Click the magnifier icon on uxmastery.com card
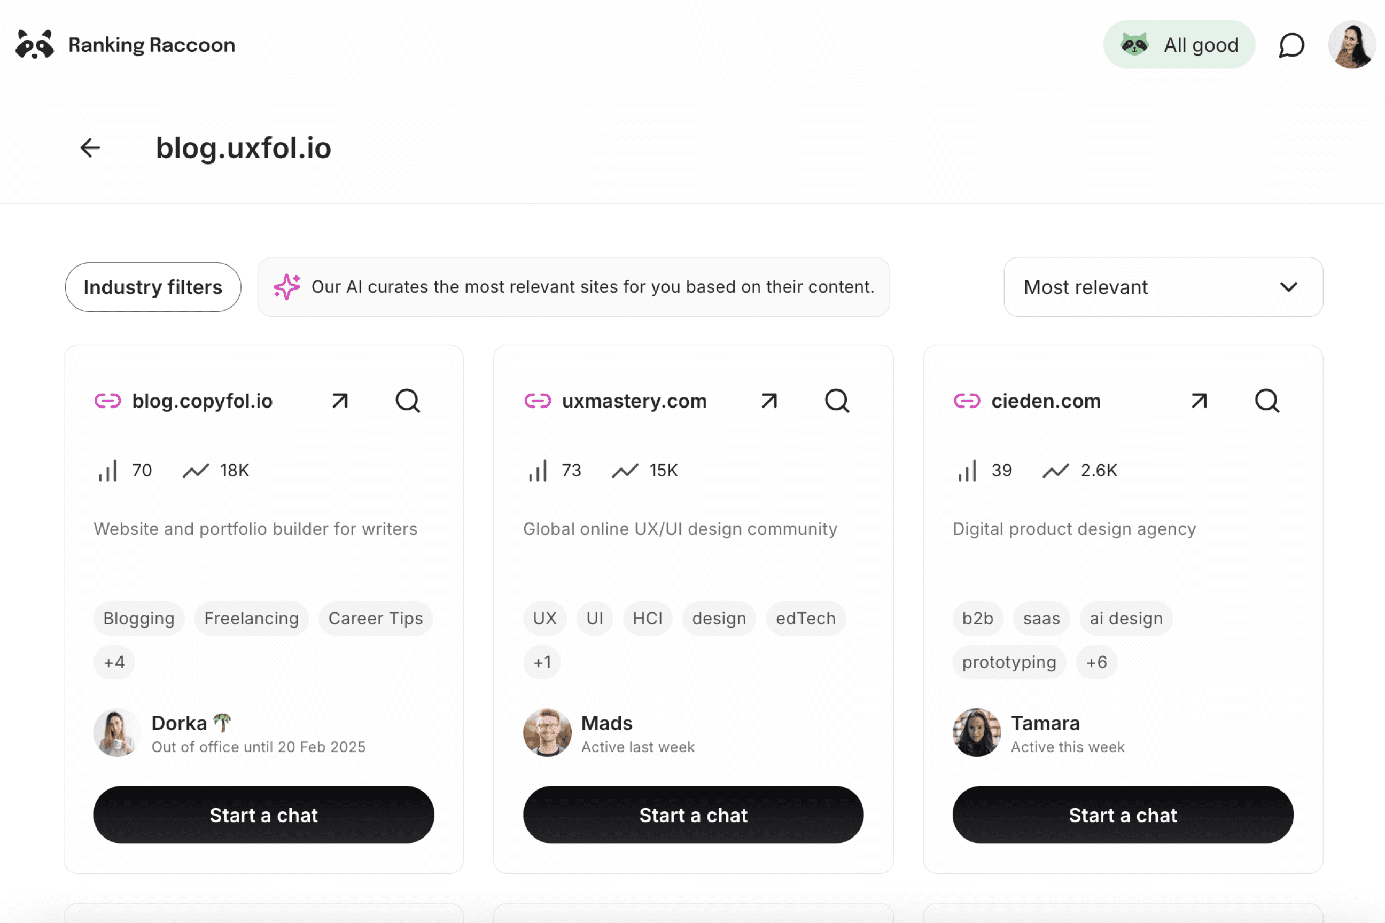This screenshot has height=923, width=1385. point(837,401)
